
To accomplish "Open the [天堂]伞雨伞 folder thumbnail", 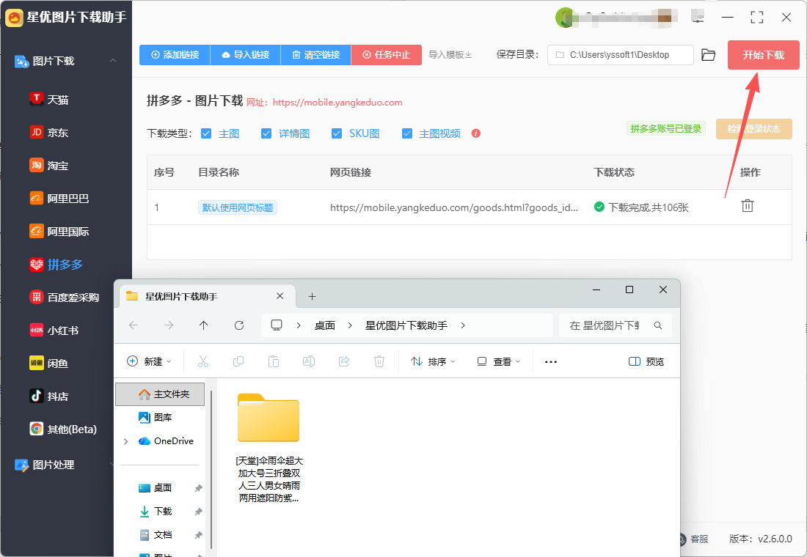I will pyautogui.click(x=269, y=418).
